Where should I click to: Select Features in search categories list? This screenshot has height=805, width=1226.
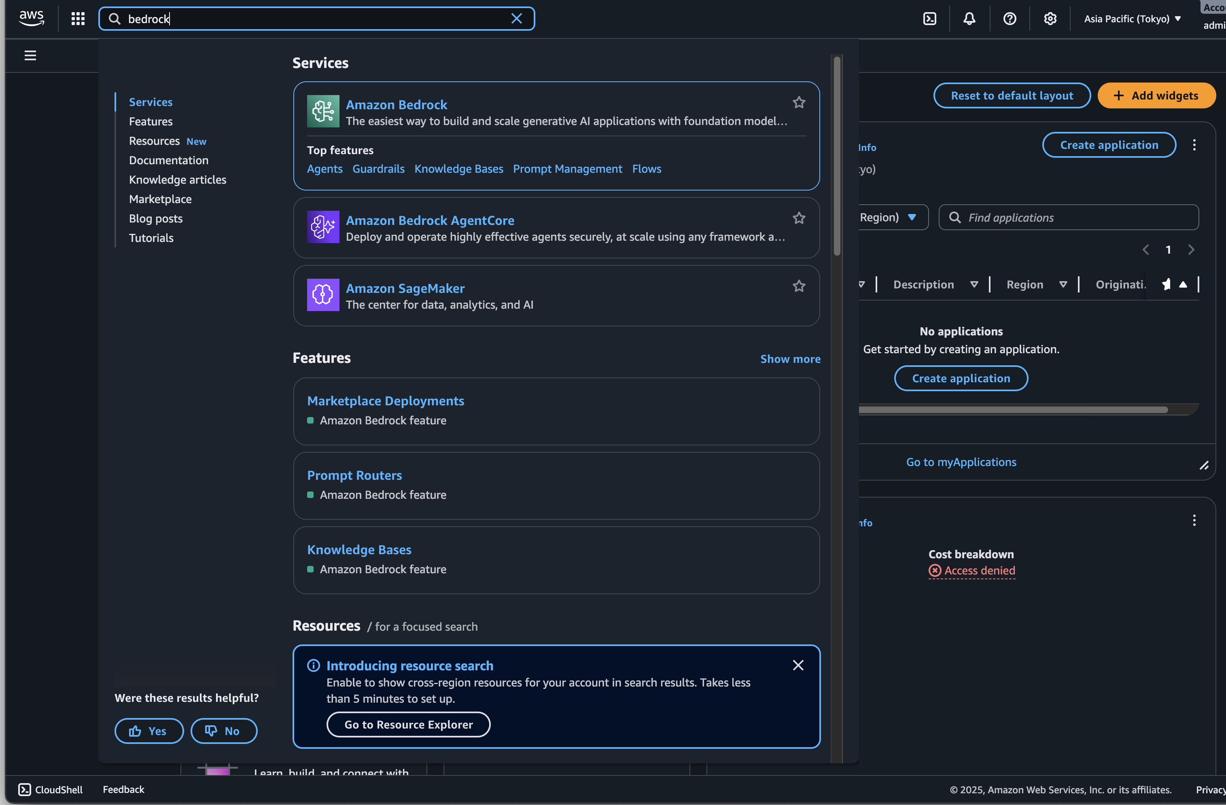(151, 121)
